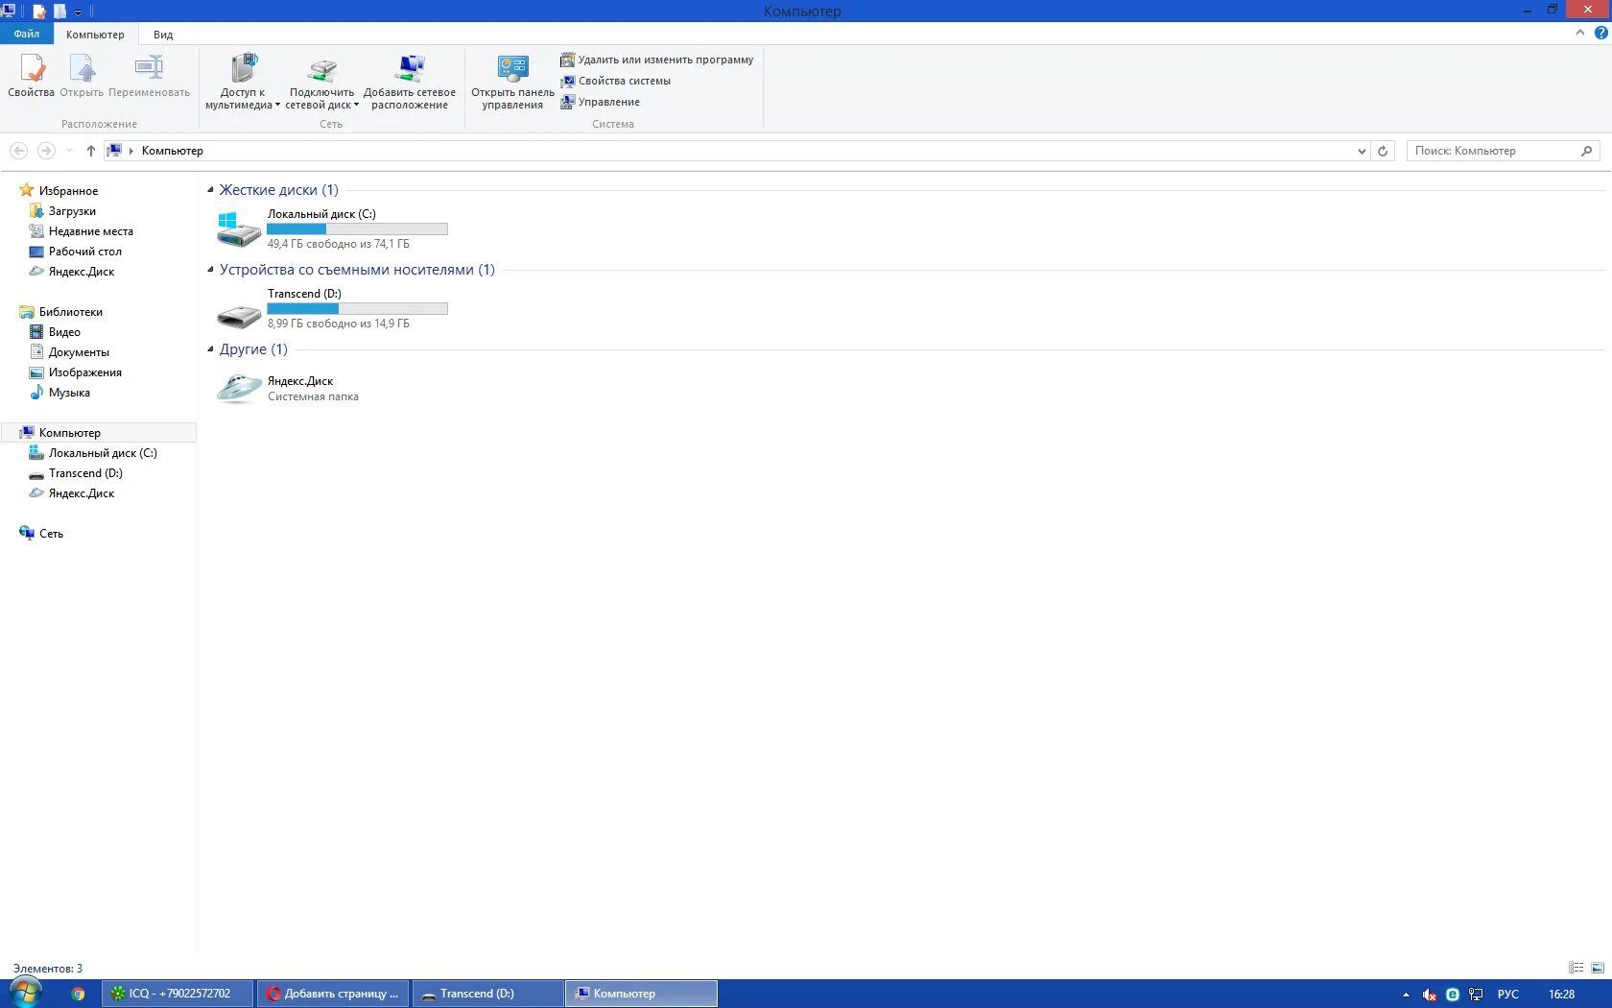Viewport: 1612px width, 1008px height.
Task: Click the Компьютер breadcrumb in the address bar
Action: tap(173, 151)
